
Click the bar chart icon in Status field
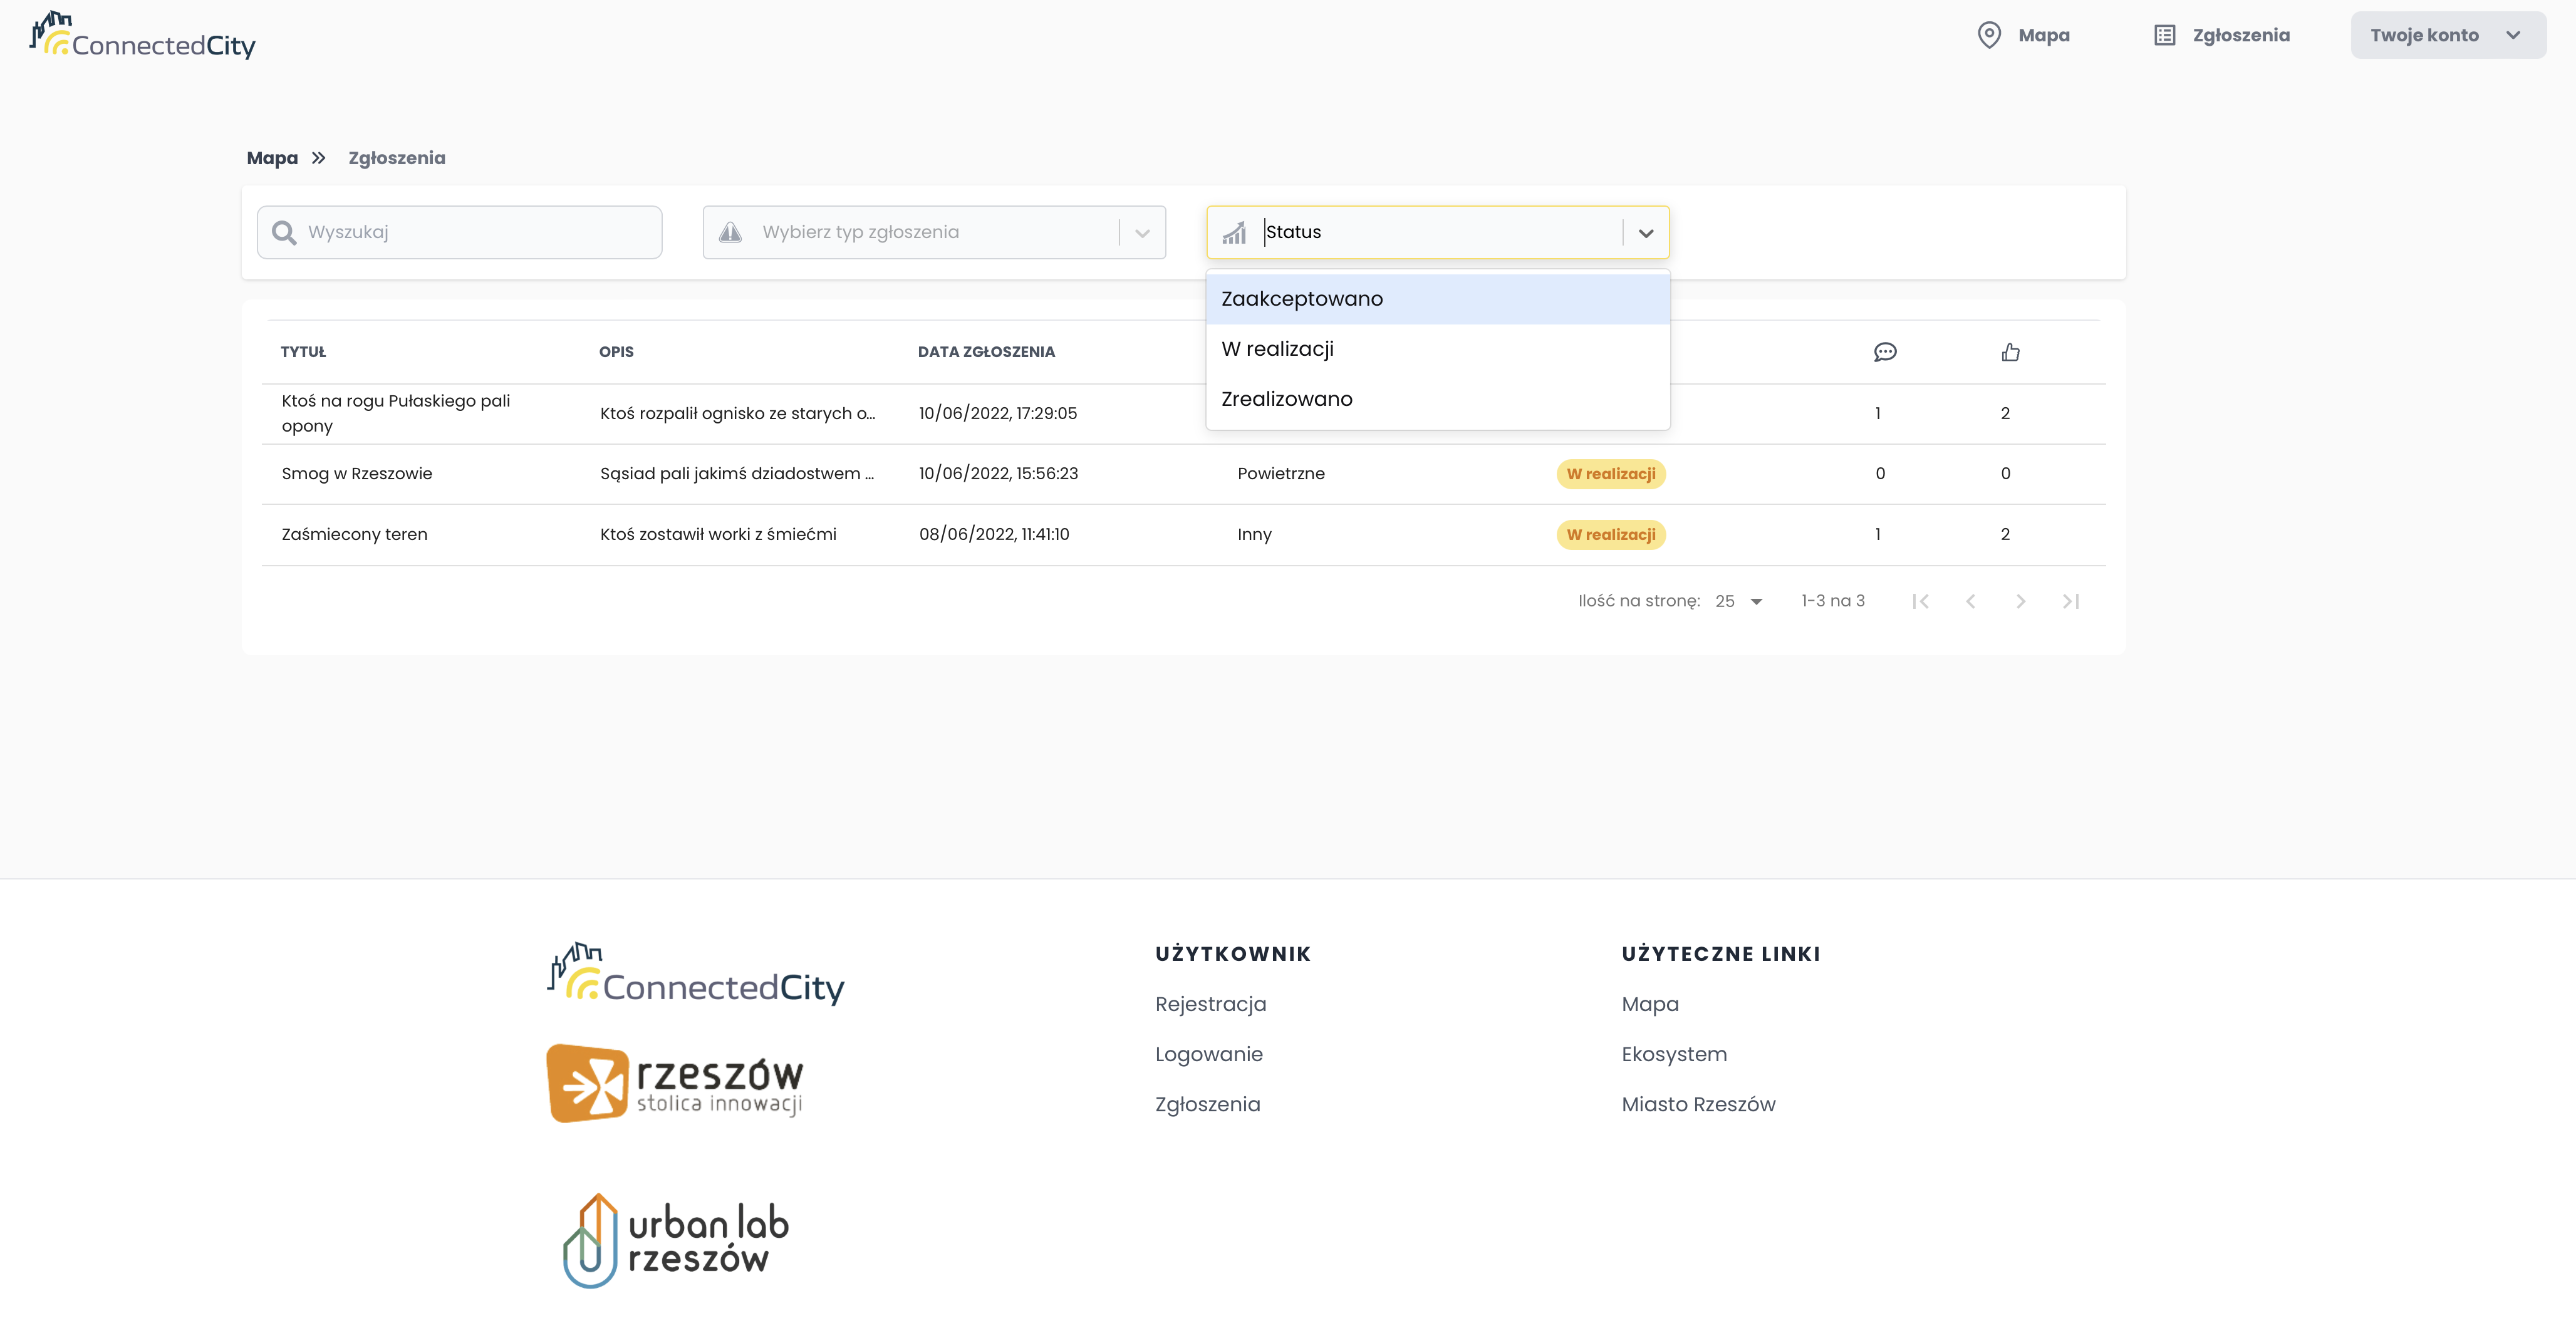pyautogui.click(x=1234, y=232)
